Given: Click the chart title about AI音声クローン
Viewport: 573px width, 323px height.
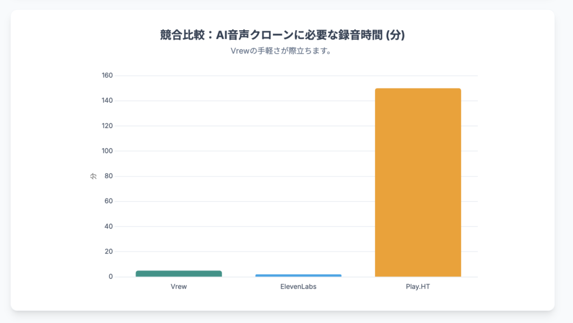Looking at the screenshot, I should click(x=283, y=35).
